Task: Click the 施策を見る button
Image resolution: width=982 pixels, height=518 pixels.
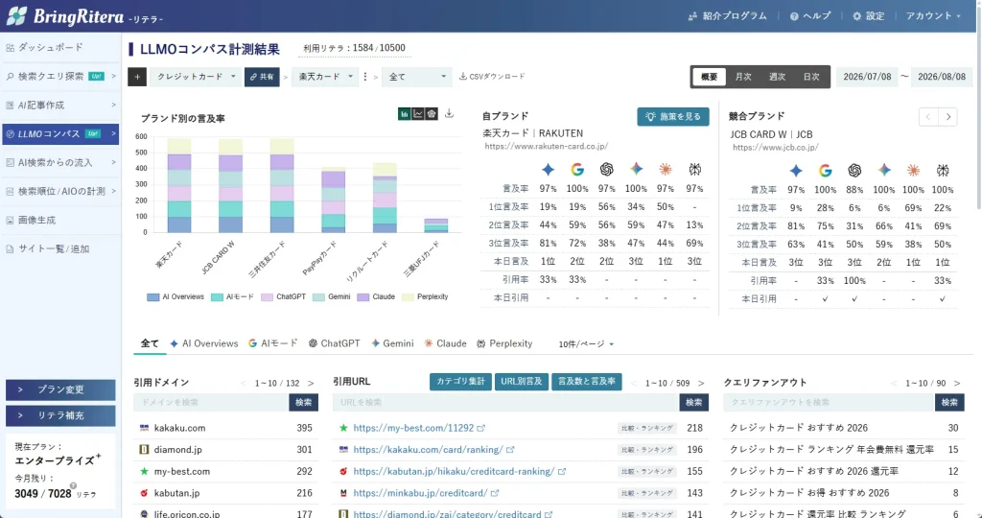Action: (673, 116)
